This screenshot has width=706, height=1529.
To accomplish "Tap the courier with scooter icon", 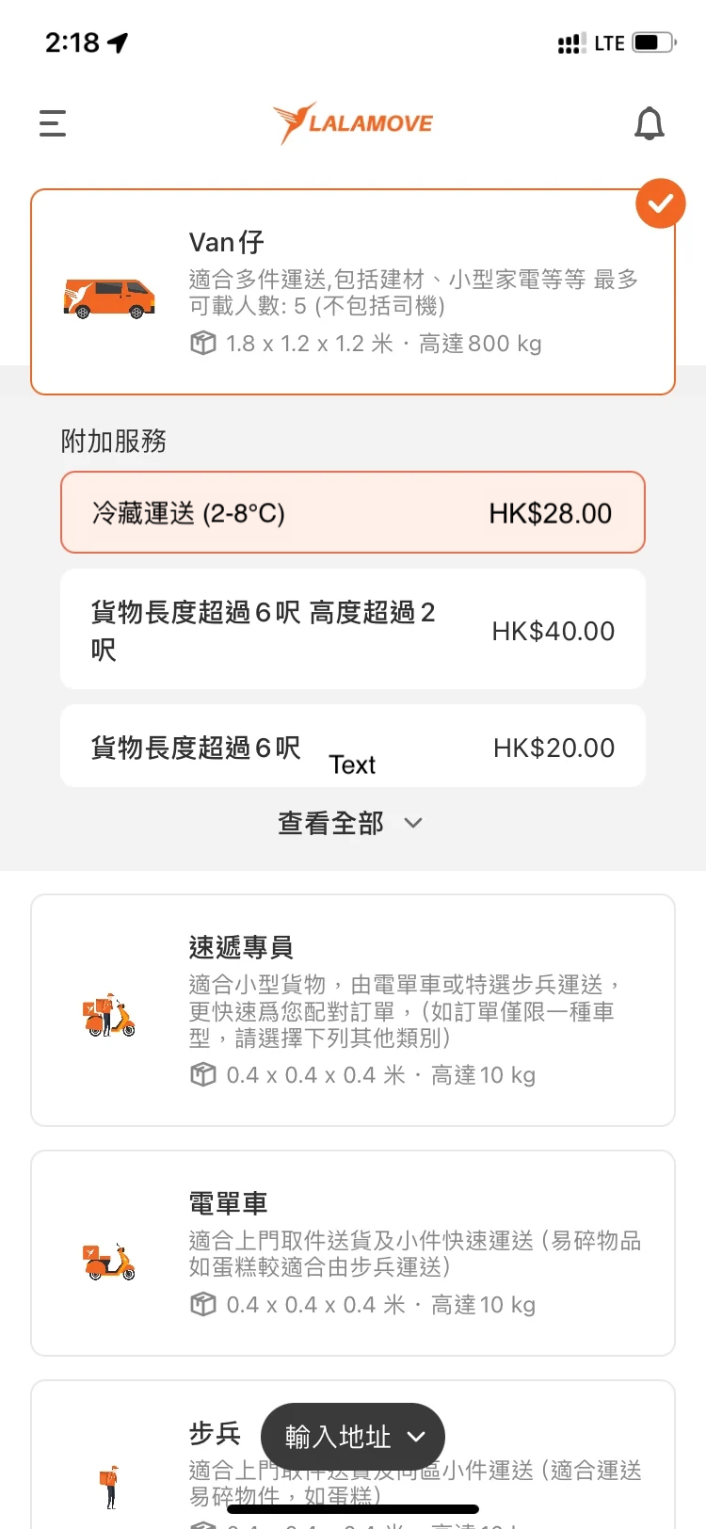I will pos(109,1015).
